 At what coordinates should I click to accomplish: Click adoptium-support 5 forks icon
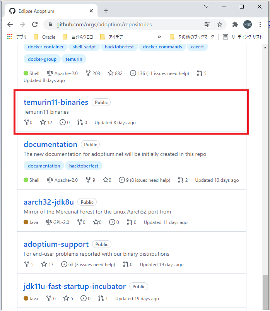(x=26, y=264)
